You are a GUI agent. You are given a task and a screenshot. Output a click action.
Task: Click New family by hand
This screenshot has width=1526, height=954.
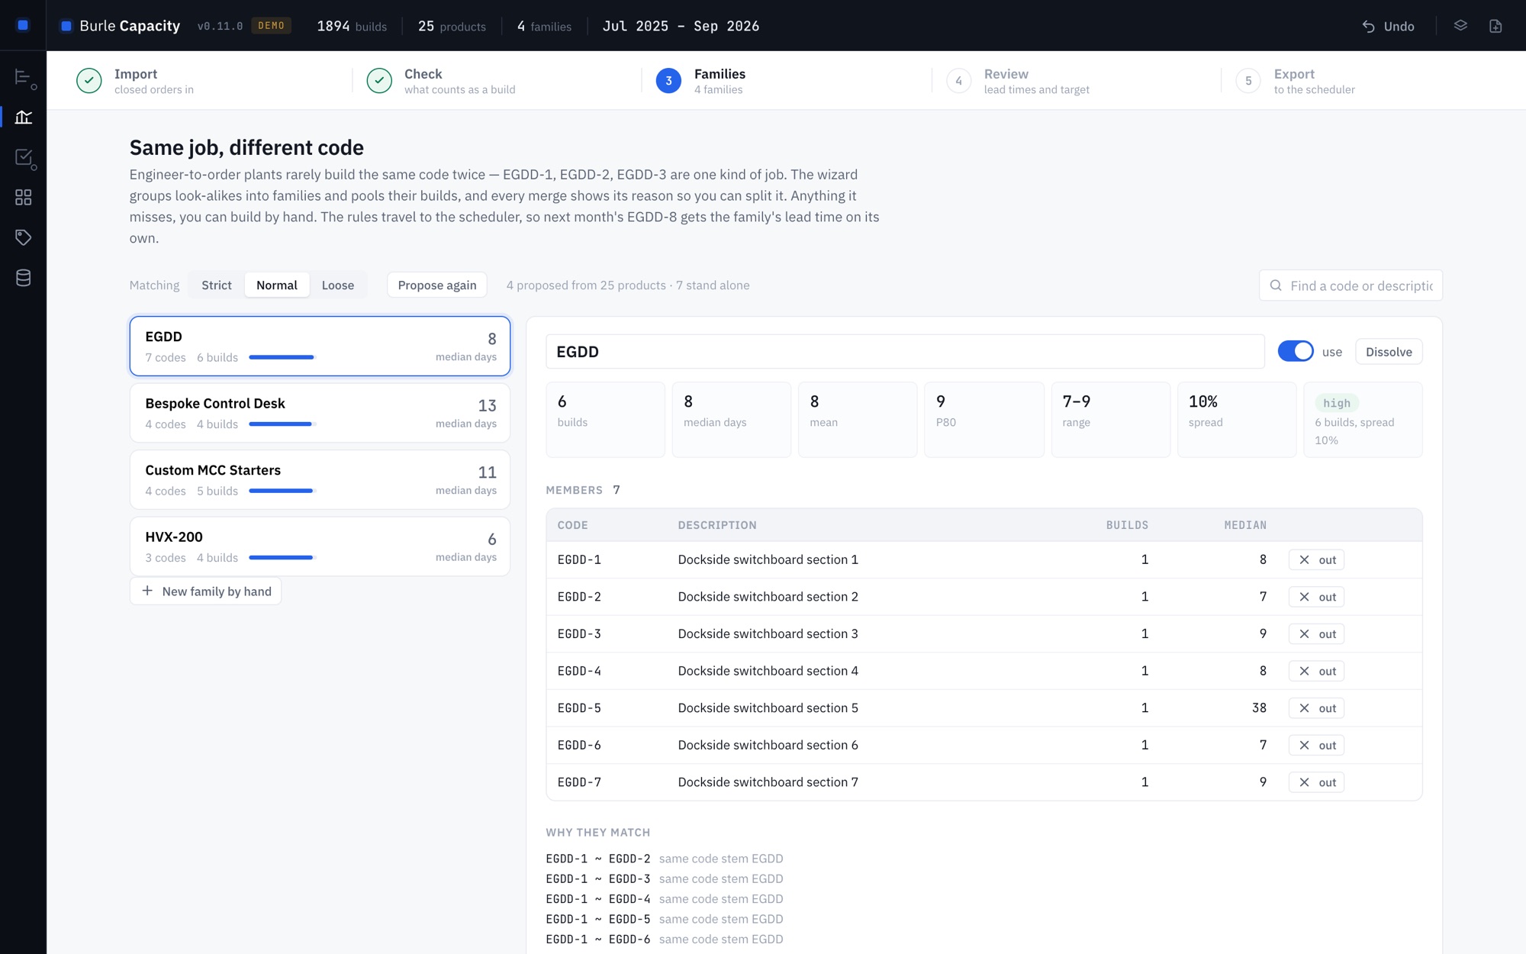[206, 591]
